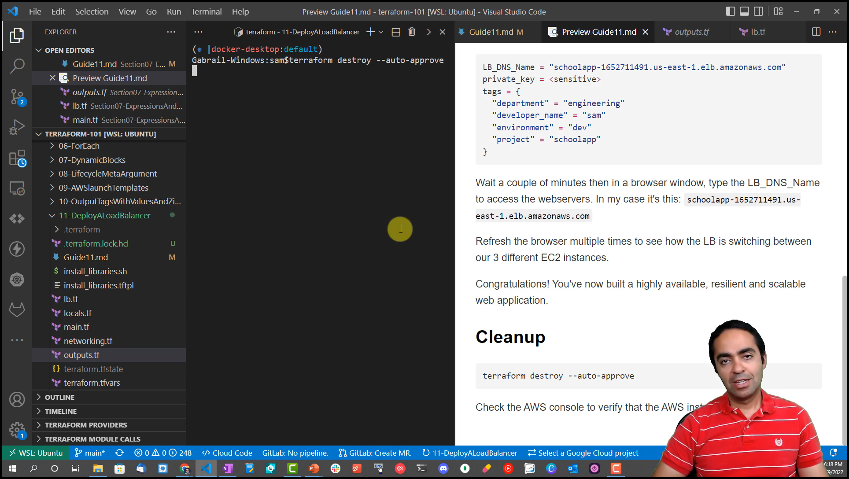Open the Run menu
Image resolution: width=849 pixels, height=479 pixels.
tap(173, 11)
